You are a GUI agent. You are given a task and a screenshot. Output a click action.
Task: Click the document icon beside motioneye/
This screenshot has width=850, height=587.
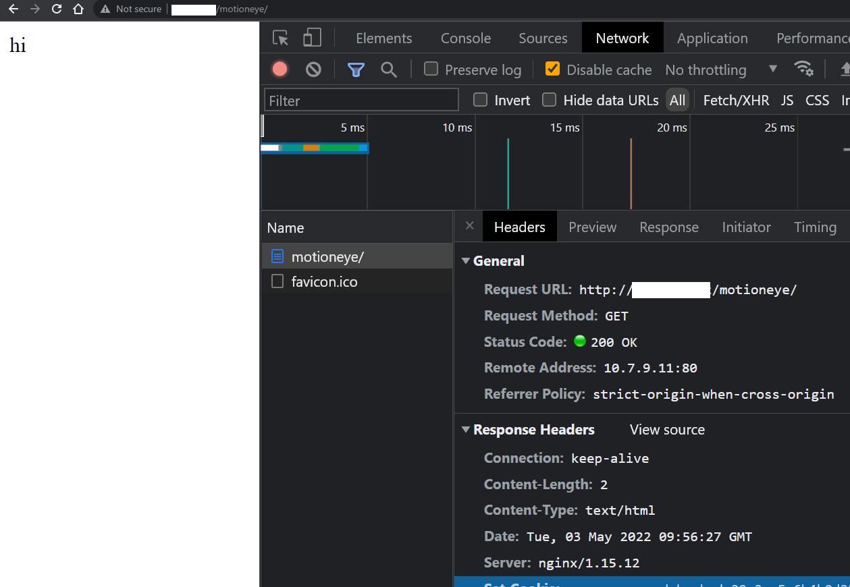click(277, 256)
